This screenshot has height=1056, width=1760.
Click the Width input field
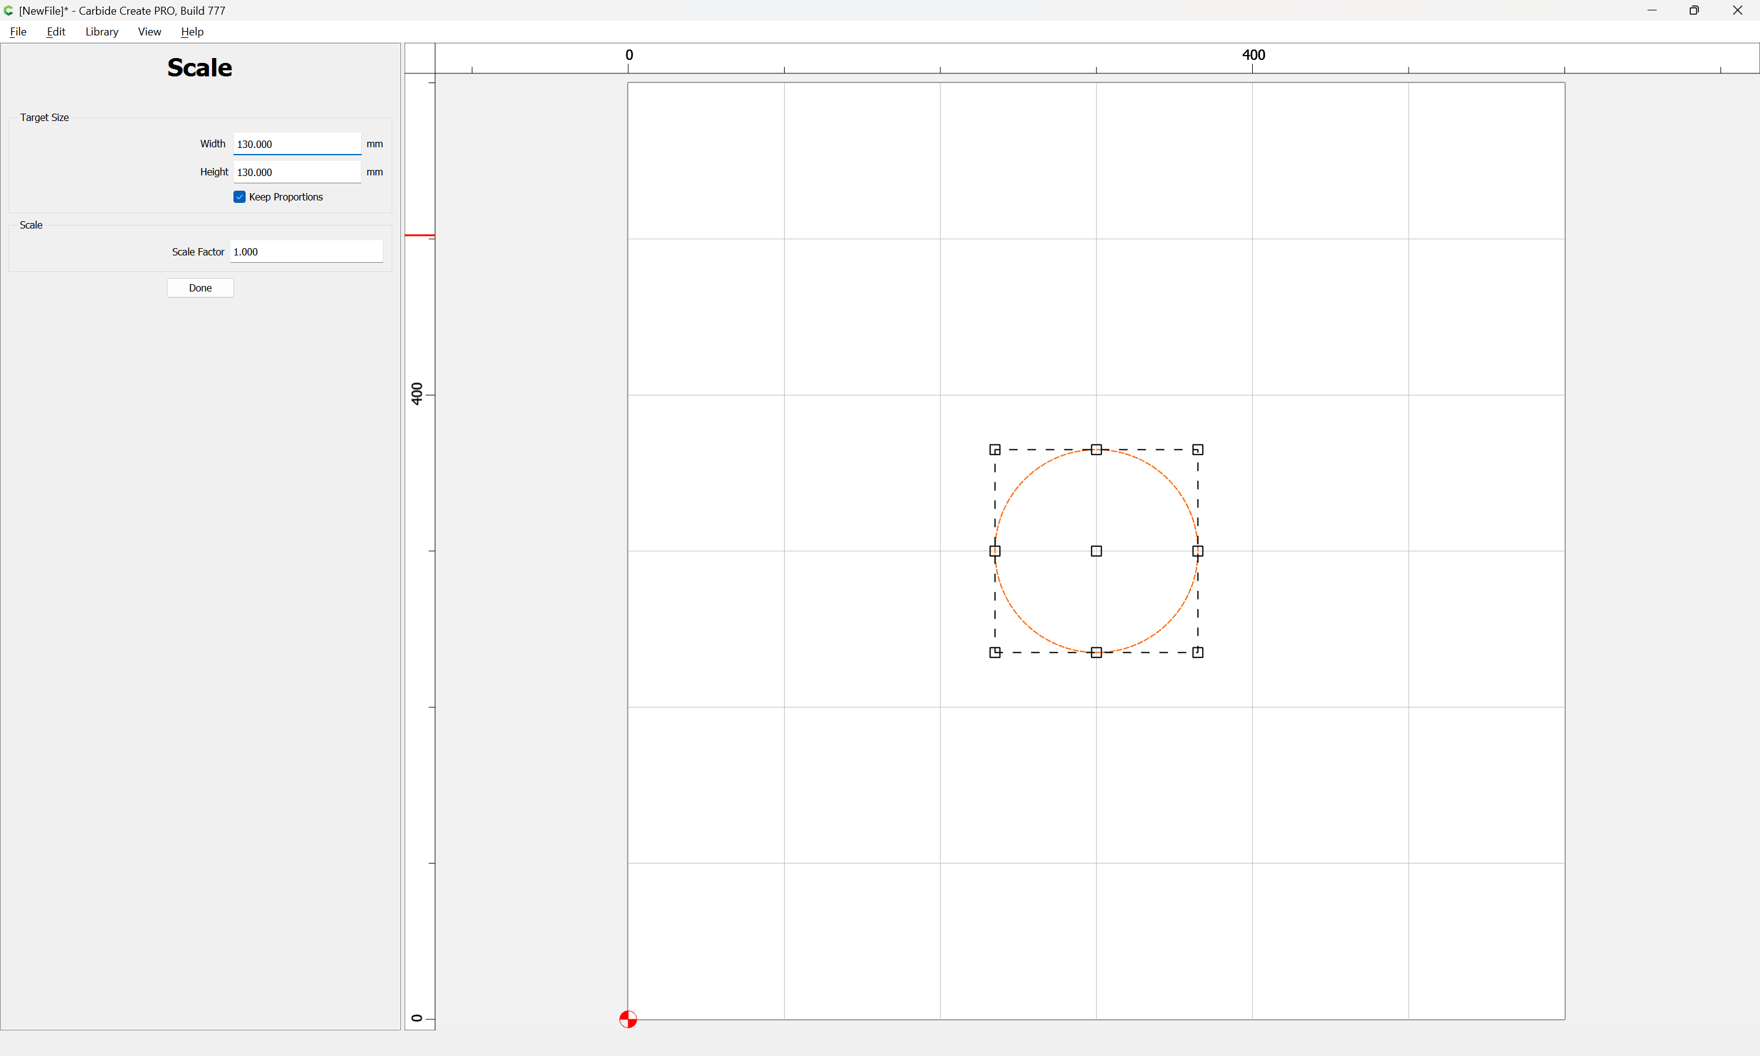[296, 144]
